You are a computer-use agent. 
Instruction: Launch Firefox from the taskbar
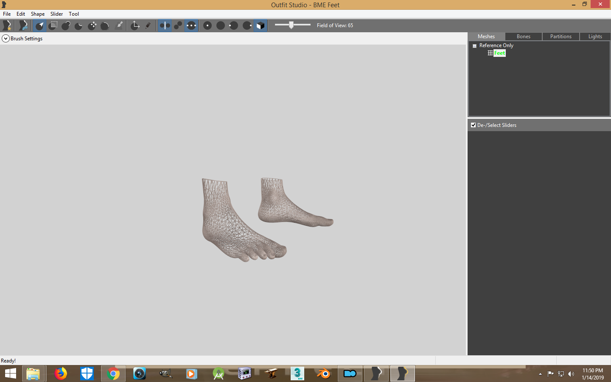click(61, 374)
